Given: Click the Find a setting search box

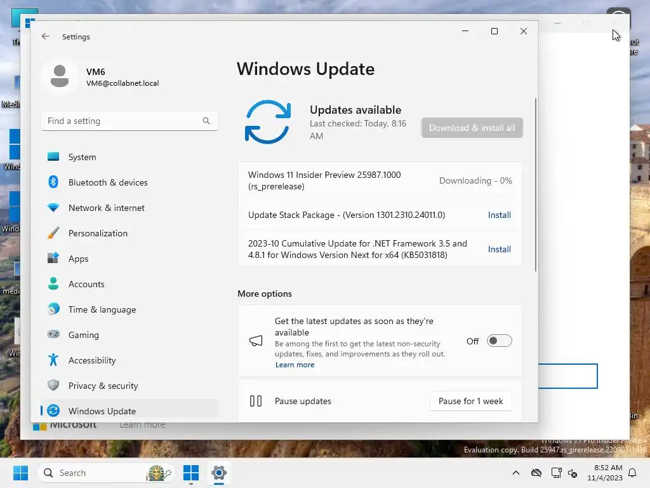Looking at the screenshot, I should (x=129, y=121).
